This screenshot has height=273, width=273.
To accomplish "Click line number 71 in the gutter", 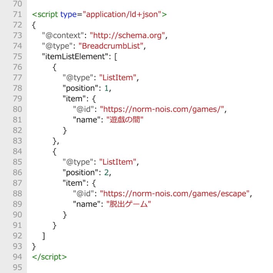I will coord(17,15).
